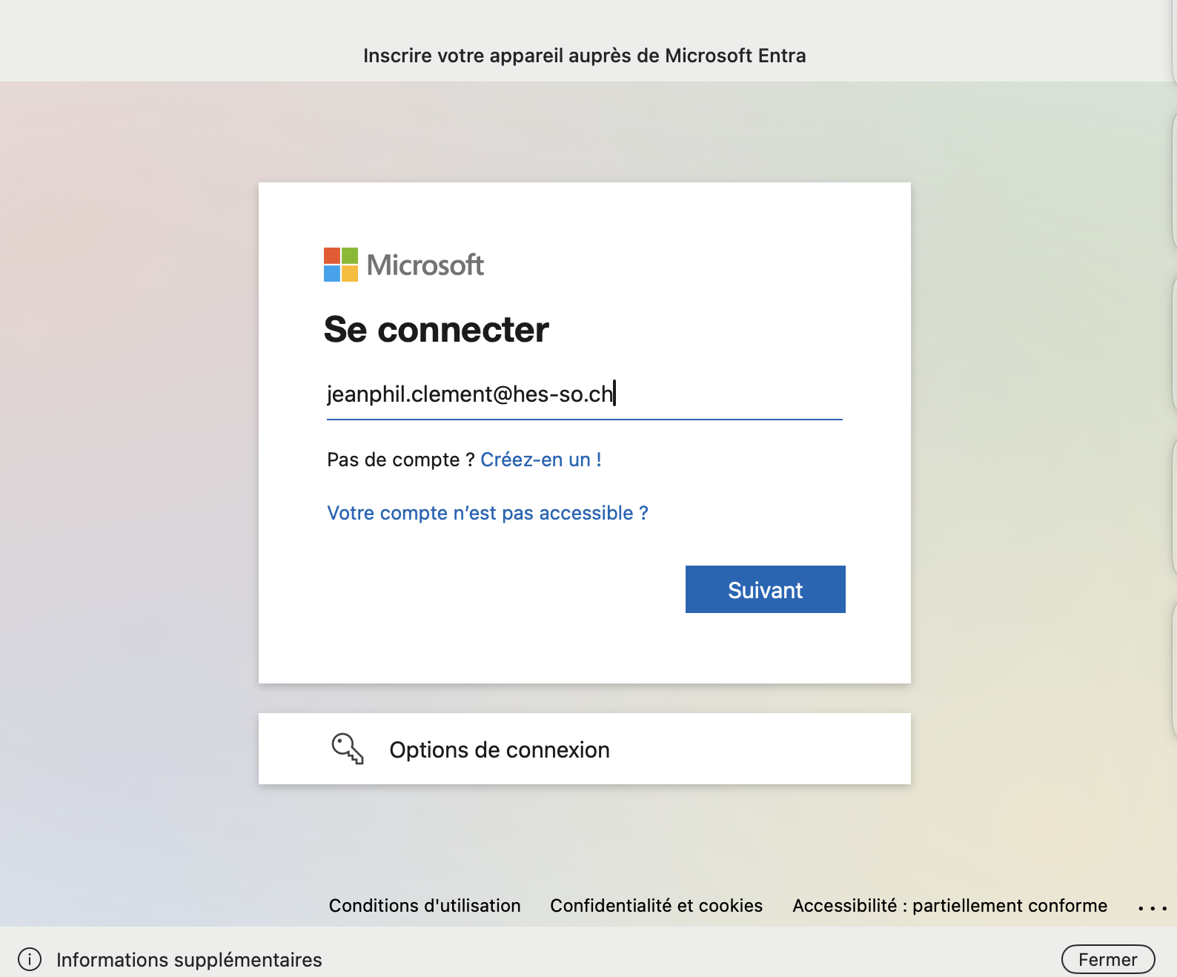Click the key icon for sign-in options
1177x977 pixels.
click(x=348, y=749)
